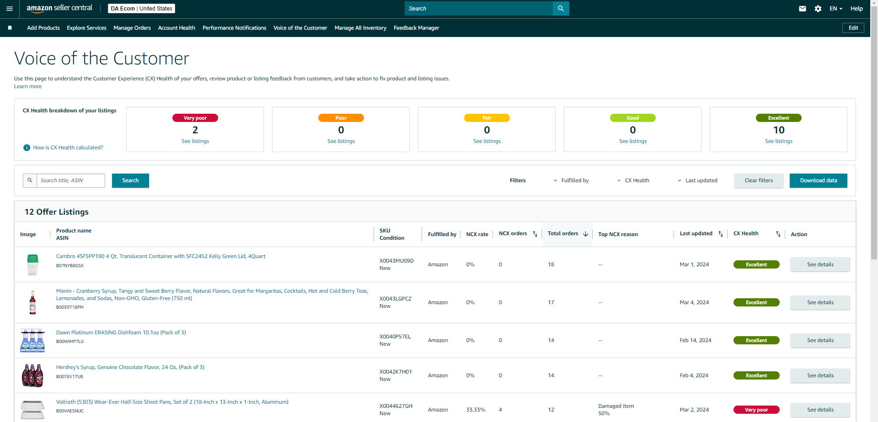Click the Dawn Dishfoam product thumbnail
Screen dimensions: 878x422
(32, 340)
